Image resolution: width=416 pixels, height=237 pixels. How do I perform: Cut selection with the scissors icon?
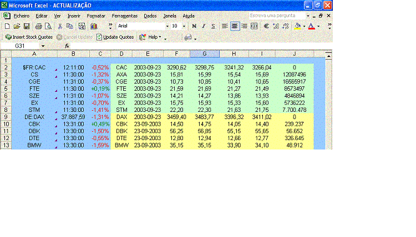tap(60, 26)
